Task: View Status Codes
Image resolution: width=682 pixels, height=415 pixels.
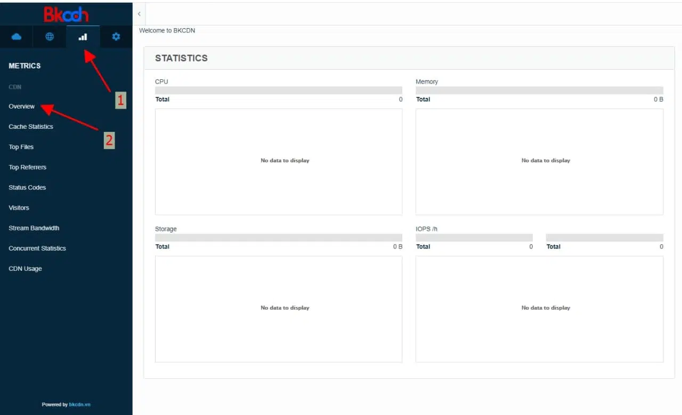Action: (x=27, y=187)
